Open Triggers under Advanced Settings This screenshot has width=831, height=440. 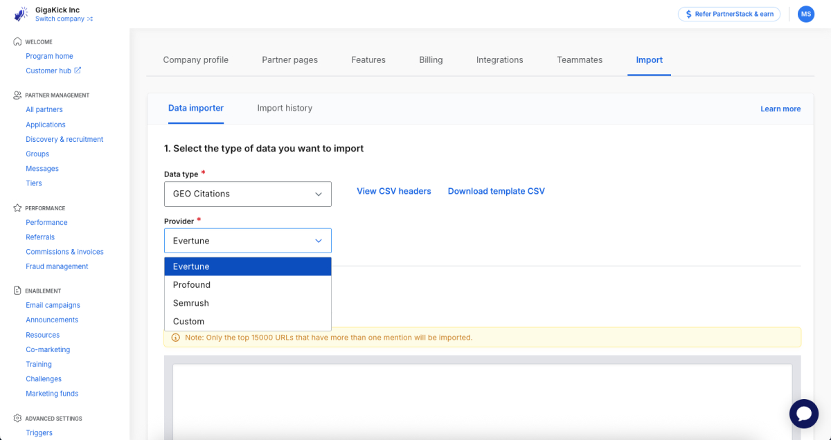pyautogui.click(x=39, y=432)
